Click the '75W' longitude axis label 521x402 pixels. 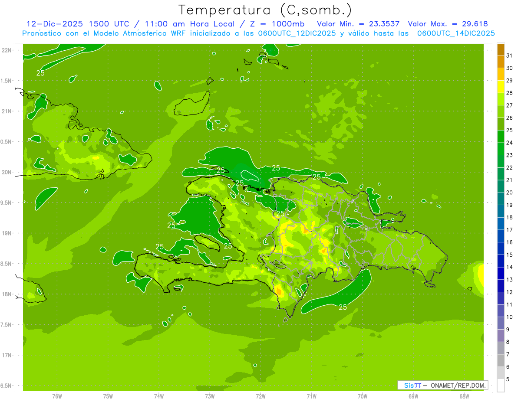pos(108,396)
